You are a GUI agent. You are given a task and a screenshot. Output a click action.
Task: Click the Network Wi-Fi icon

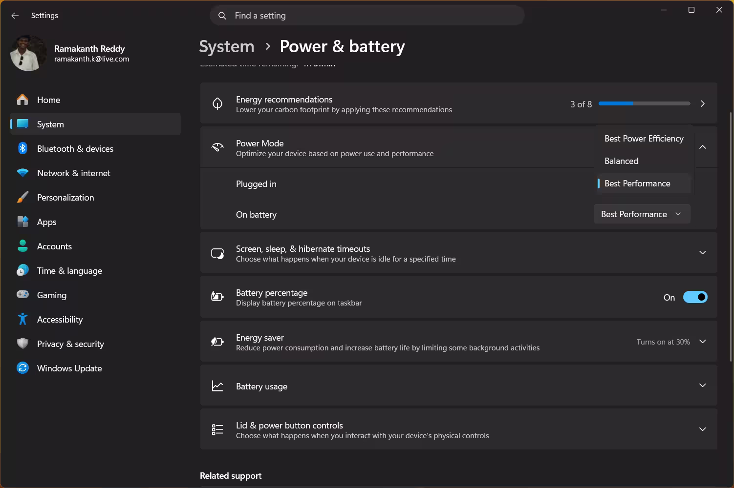click(x=22, y=173)
